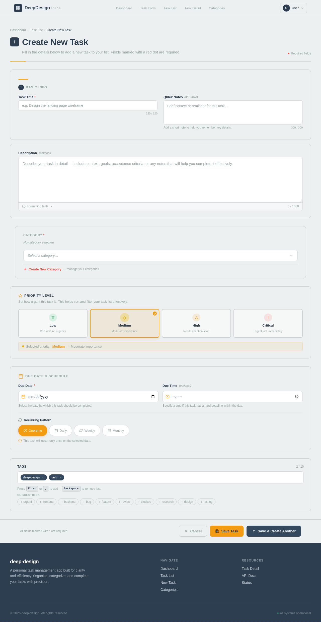Open Dashboard in the top navigation
Screen dimensions: 321x622
(124, 8)
